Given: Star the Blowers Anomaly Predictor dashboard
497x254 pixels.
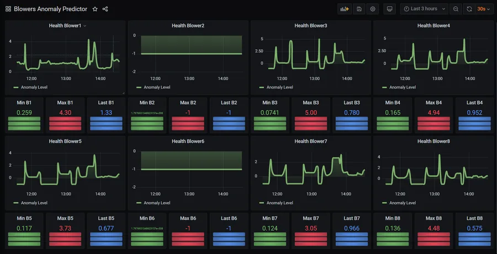Looking at the screenshot, I should pos(95,9).
